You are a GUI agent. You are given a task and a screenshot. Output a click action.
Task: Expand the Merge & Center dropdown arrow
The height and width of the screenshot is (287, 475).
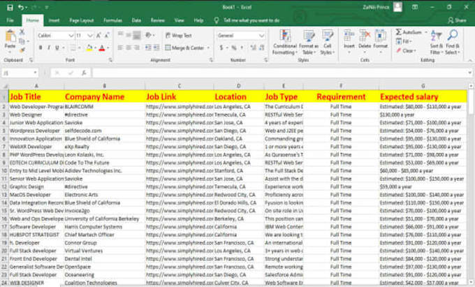coord(208,47)
